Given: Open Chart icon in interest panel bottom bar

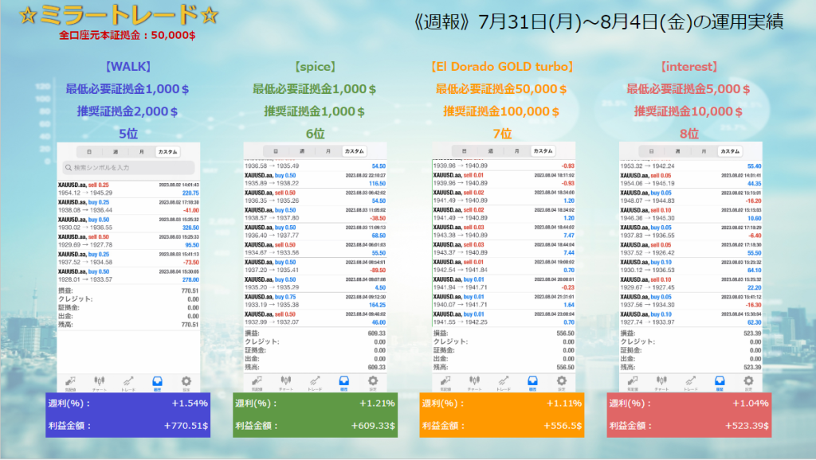Looking at the screenshot, I should click(661, 382).
